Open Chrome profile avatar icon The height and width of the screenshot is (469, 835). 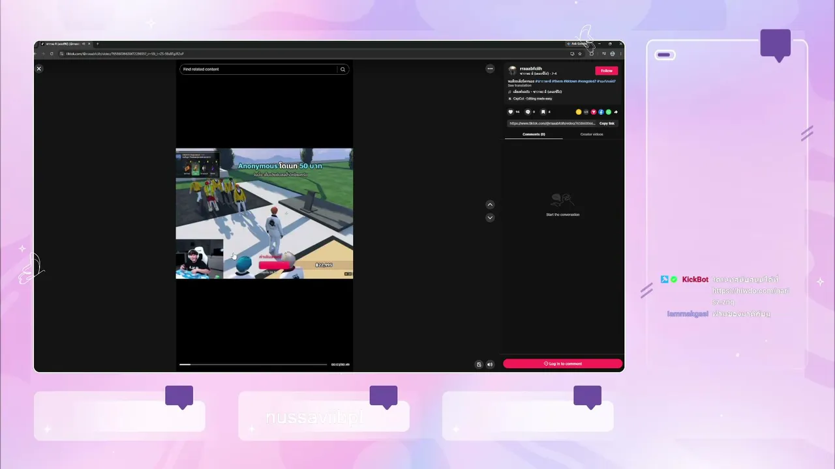coord(613,53)
